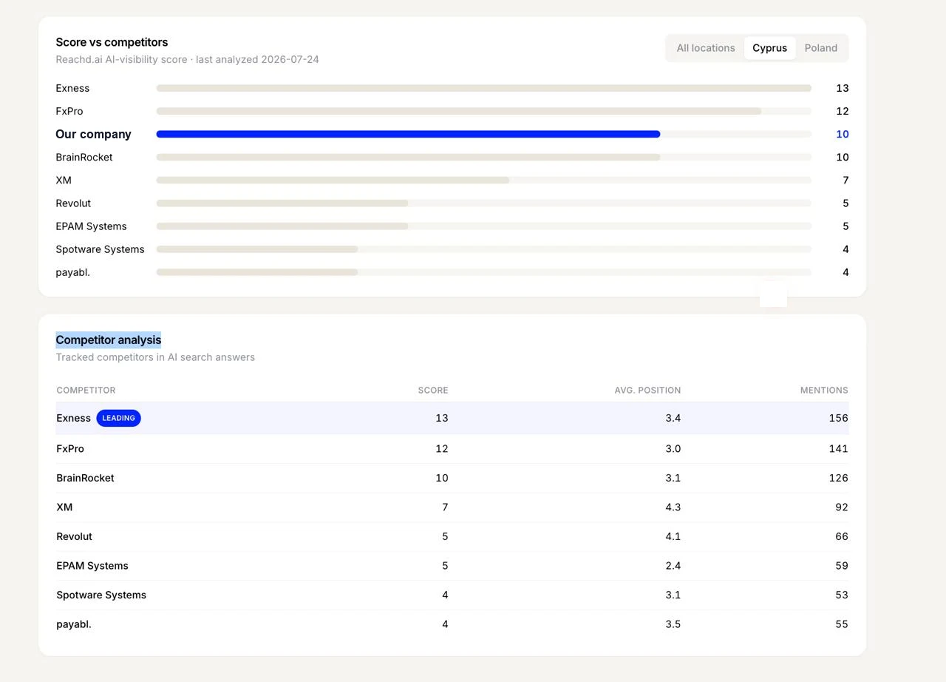Click the XM score bar in chart
This screenshot has width=946, height=682.
(333, 180)
